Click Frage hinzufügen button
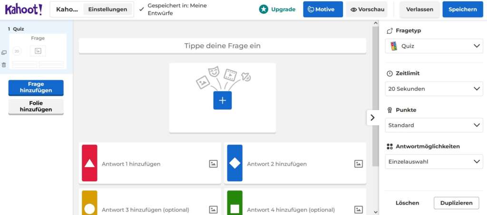The image size is (487, 215). click(x=36, y=87)
